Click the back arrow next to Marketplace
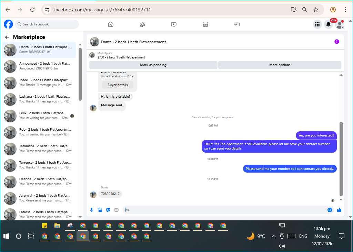The height and width of the screenshot is (252, 353). point(7,37)
